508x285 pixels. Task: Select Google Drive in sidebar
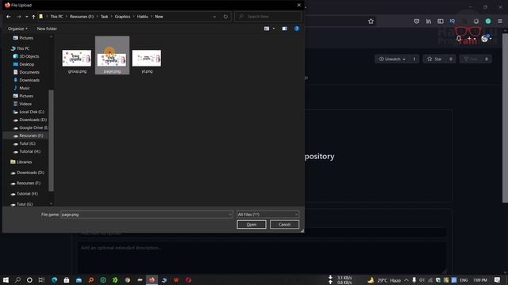coord(33,127)
